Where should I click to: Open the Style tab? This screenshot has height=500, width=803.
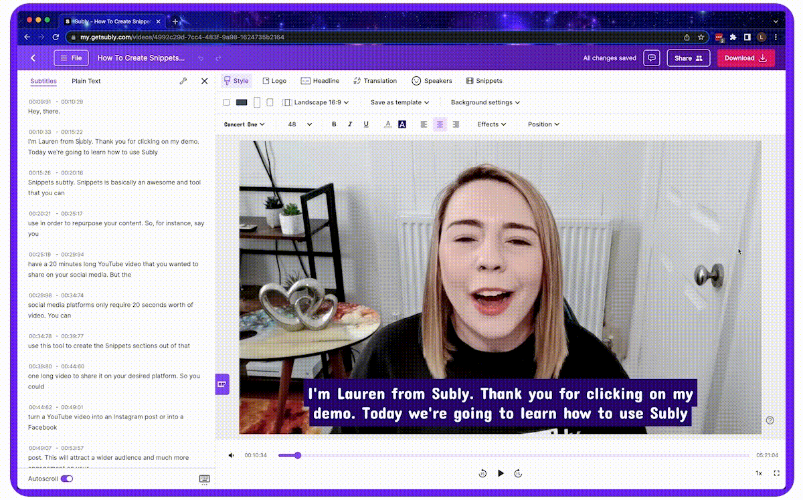click(236, 81)
